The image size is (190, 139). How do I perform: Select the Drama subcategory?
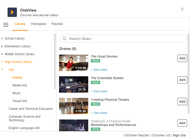point(17,77)
